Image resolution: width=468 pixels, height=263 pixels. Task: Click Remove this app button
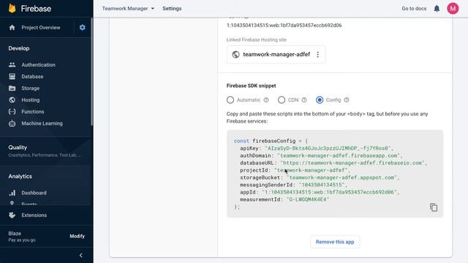(x=335, y=242)
